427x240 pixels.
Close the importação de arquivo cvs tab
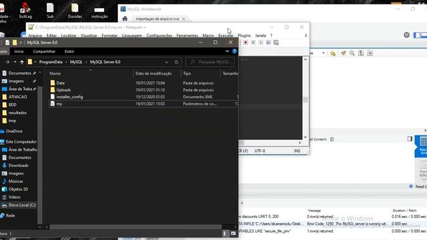(184, 19)
